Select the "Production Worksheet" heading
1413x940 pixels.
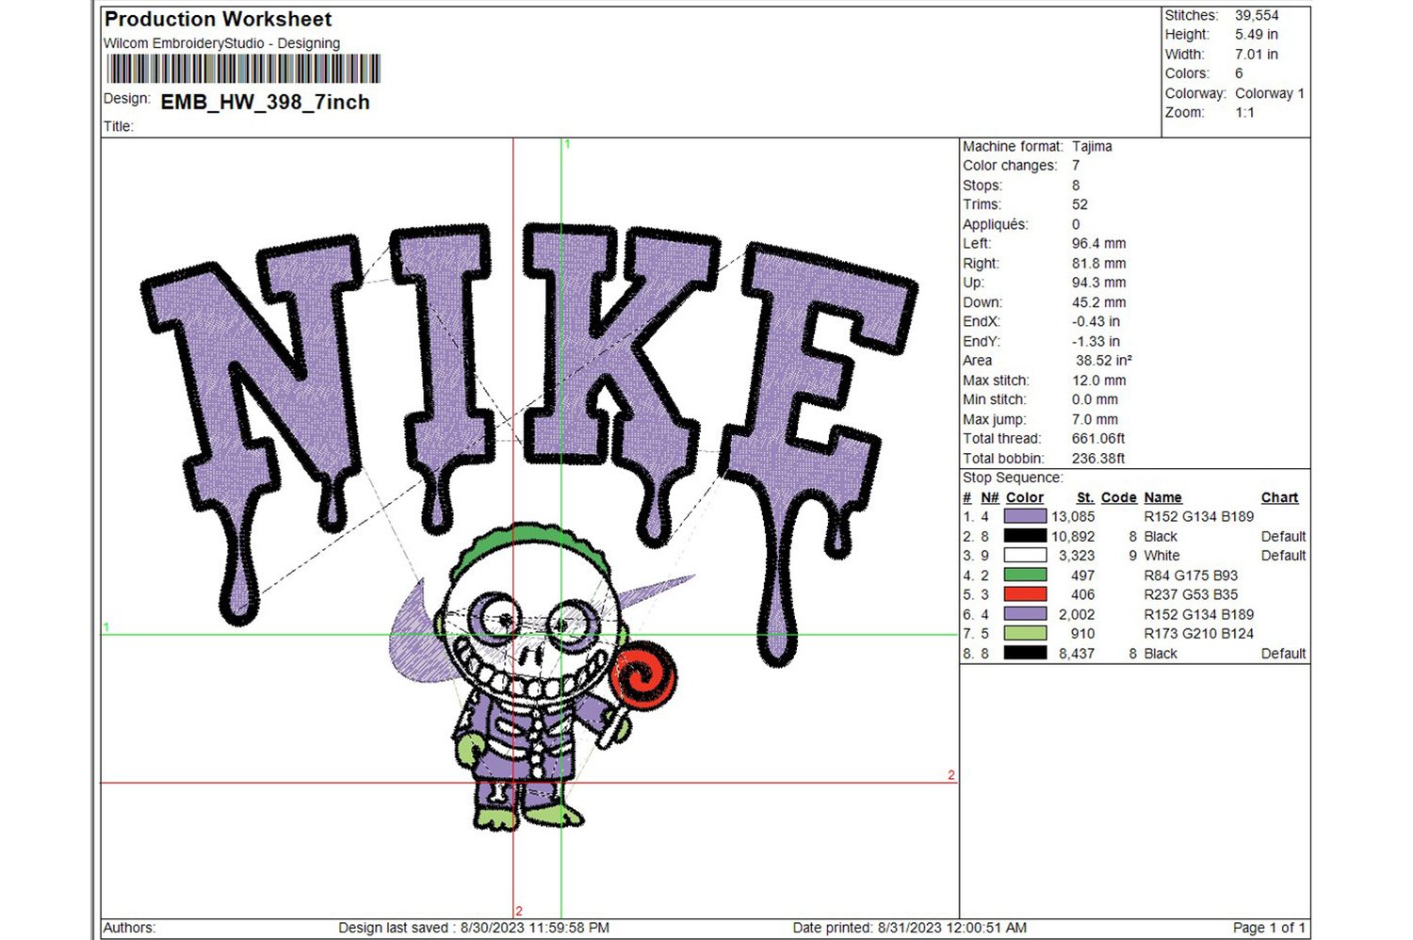point(218,19)
